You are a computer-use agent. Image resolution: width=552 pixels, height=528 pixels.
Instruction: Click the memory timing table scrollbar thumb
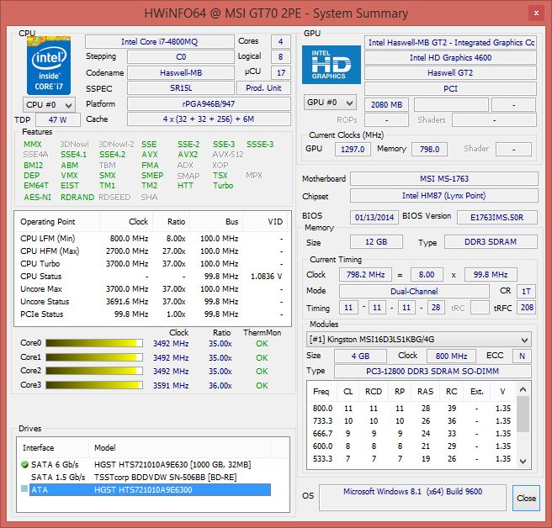523,414
